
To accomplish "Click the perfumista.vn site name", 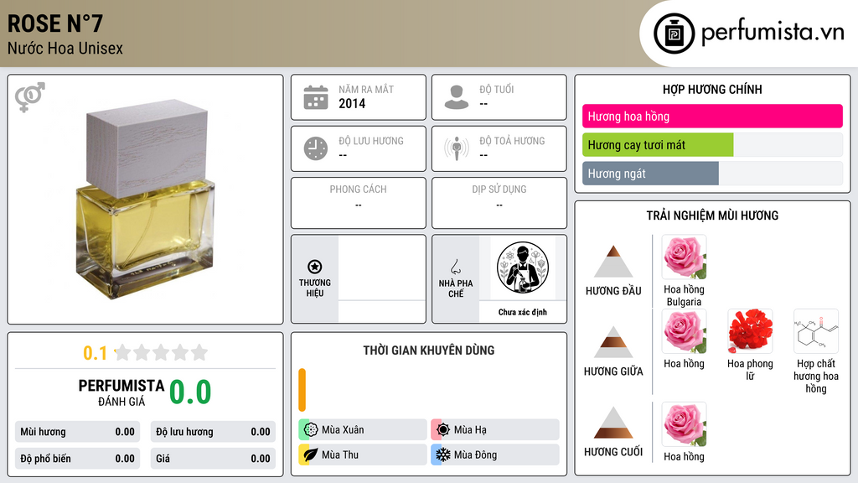I will click(x=773, y=33).
